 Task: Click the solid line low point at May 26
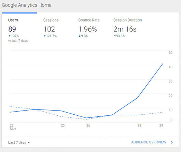[86, 118]
